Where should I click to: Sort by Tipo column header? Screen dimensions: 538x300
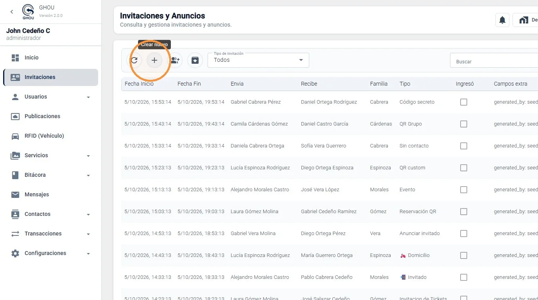pyautogui.click(x=405, y=84)
